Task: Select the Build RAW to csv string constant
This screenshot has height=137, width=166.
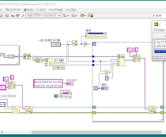Action: [x=48, y=84]
